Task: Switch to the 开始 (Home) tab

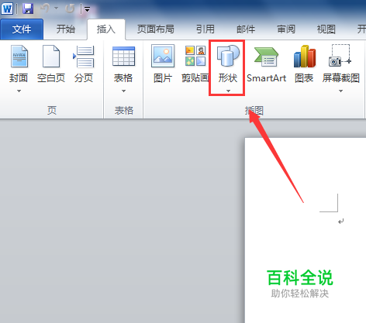Action: click(x=66, y=29)
